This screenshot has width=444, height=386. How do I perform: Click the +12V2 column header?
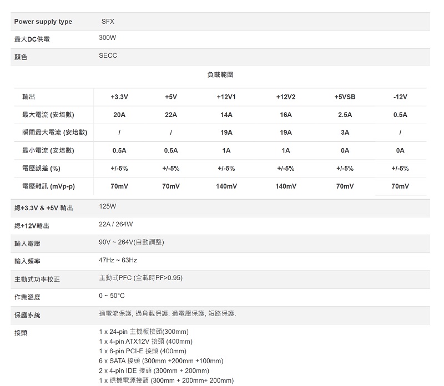tap(286, 97)
